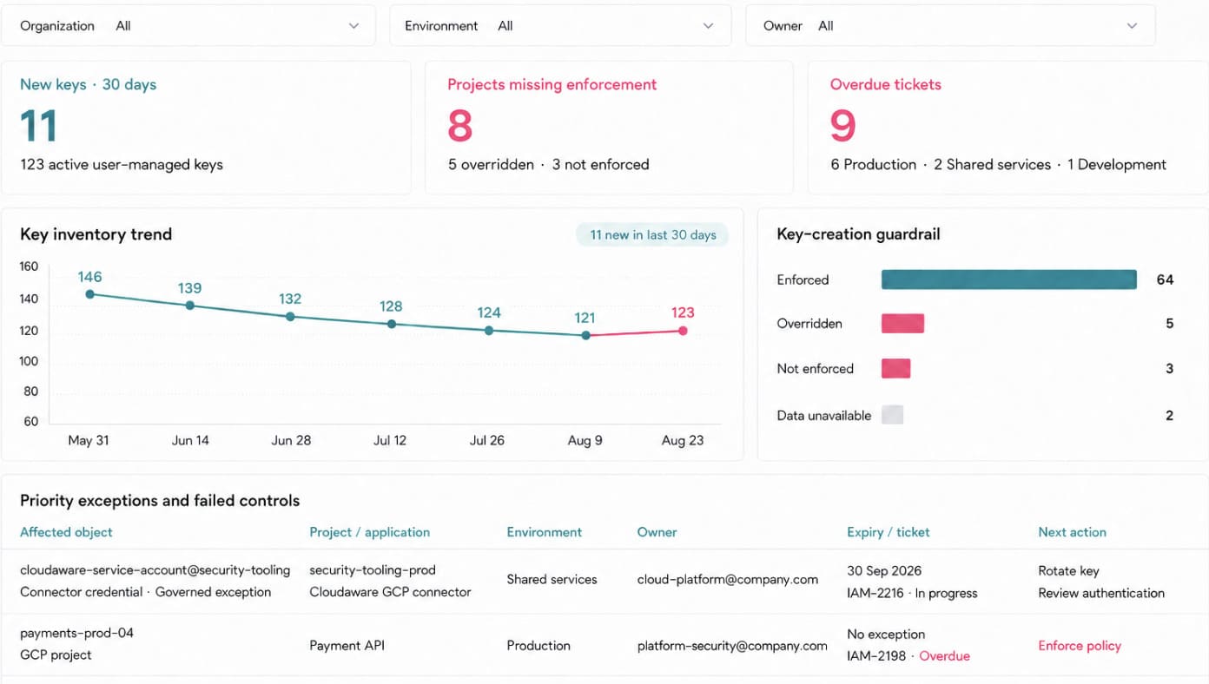The width and height of the screenshot is (1209, 684).
Task: Click the Next action column header
Action: (1072, 532)
